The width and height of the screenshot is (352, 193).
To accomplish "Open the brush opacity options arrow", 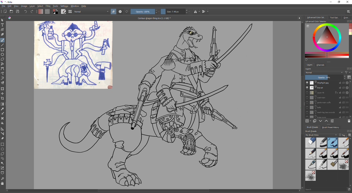I will [x=159, y=11].
